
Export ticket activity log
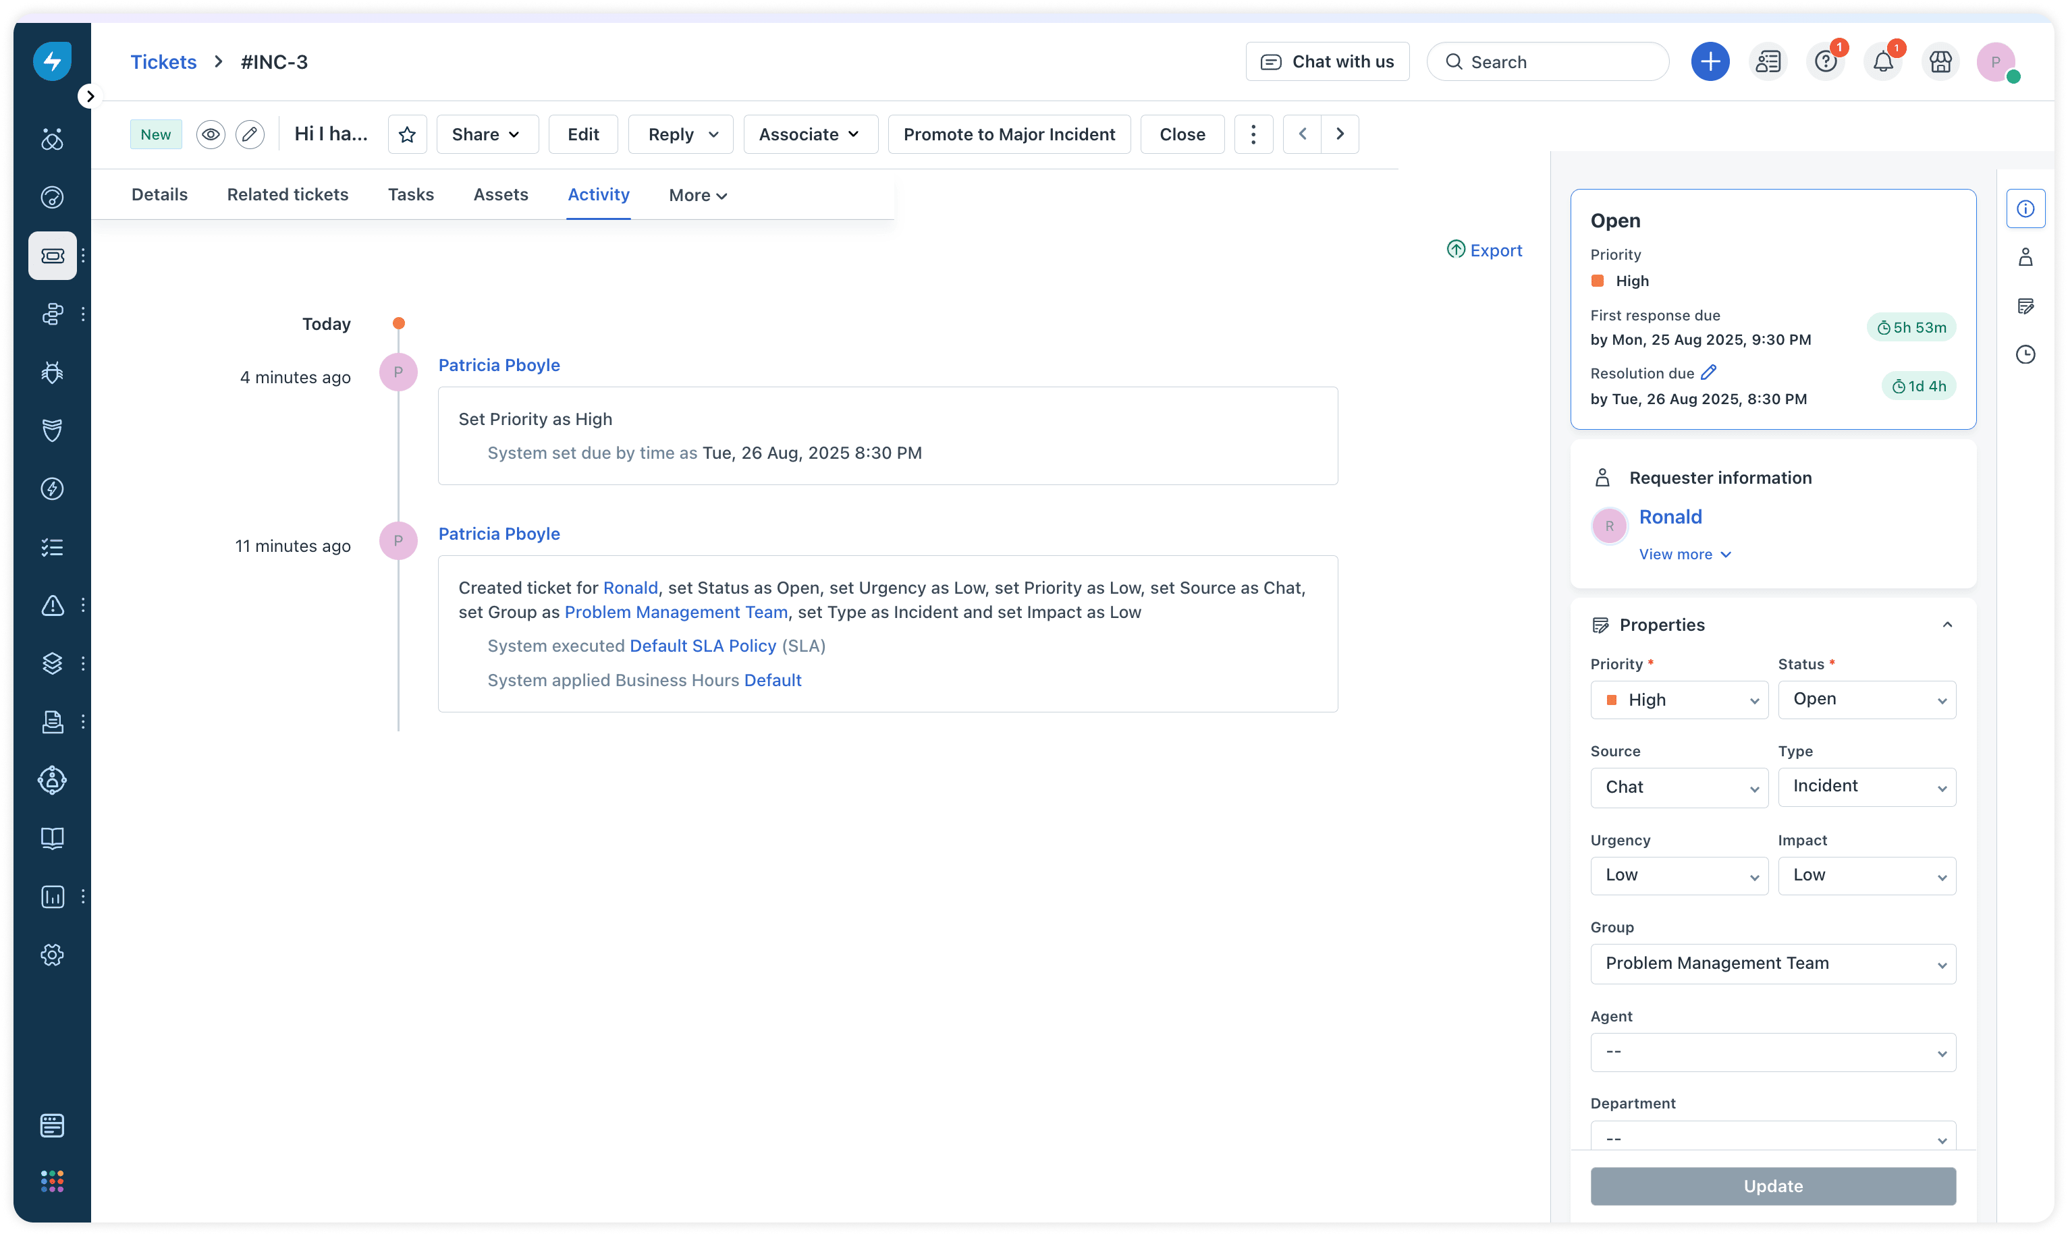point(1485,250)
